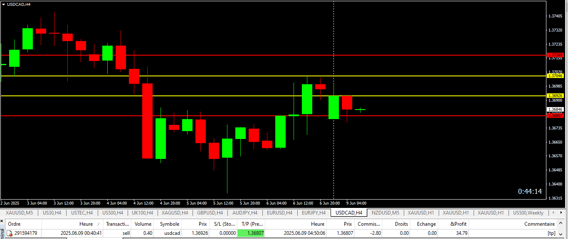Switch to the US30,H4 chart tab
Viewport: 568px width, 239px height.
pyautogui.click(x=52, y=213)
